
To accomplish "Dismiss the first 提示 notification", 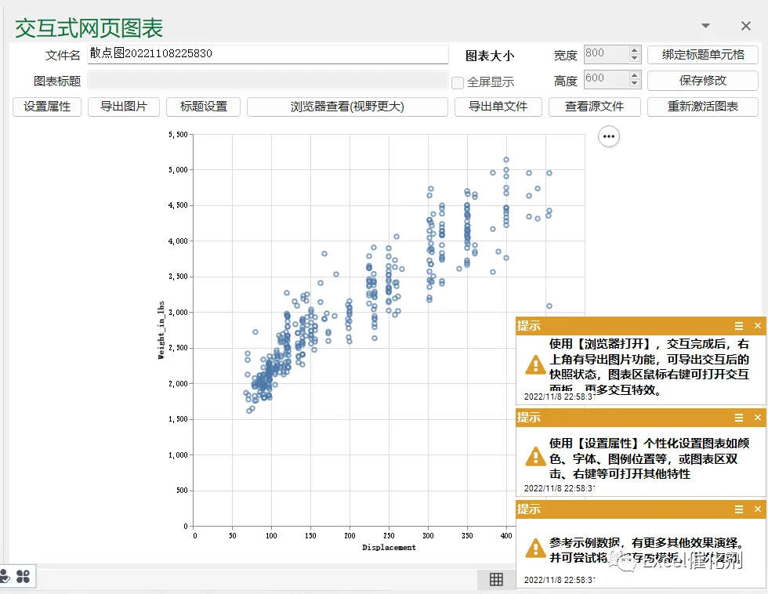I will (x=758, y=326).
